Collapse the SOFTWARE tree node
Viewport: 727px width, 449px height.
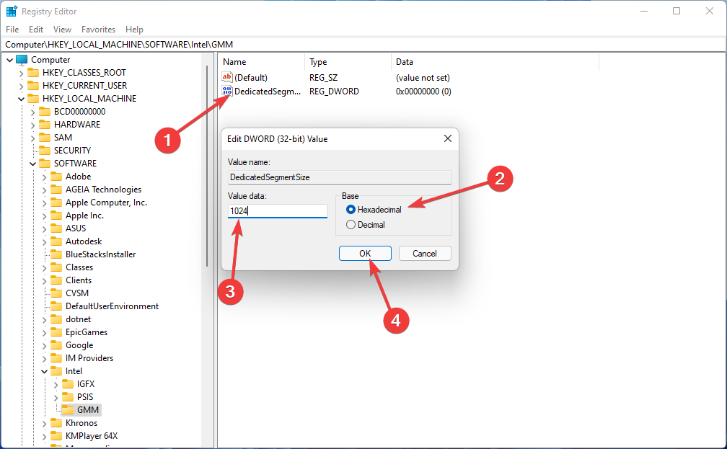[32, 164]
